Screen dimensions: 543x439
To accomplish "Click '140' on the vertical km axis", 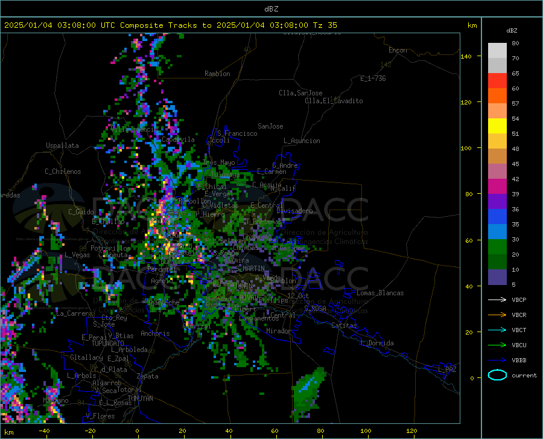I will tap(466, 56).
